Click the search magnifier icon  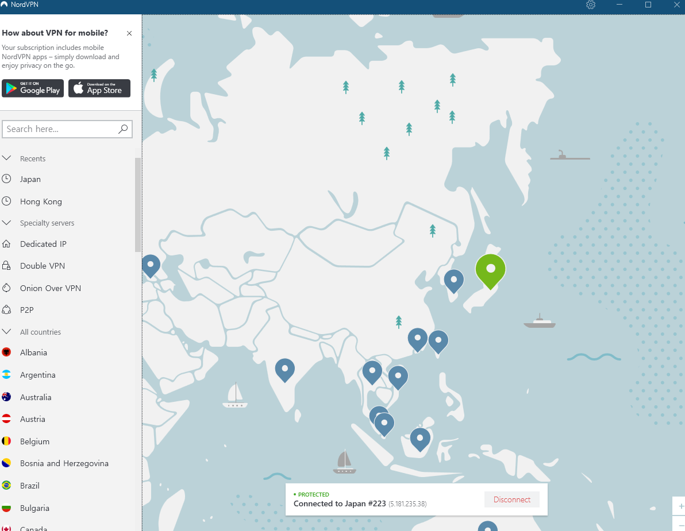click(x=123, y=129)
